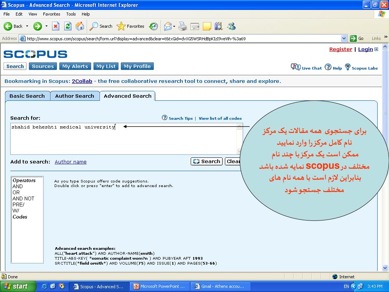Switch to Microsoft PowerPoint taskbar item
This screenshot has height=292, width=389.
tap(160, 286)
